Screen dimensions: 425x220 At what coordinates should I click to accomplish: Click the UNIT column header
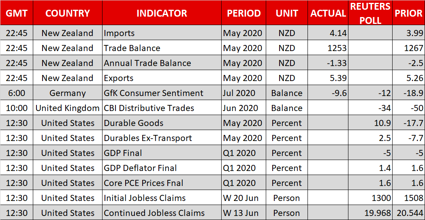pyautogui.click(x=287, y=13)
